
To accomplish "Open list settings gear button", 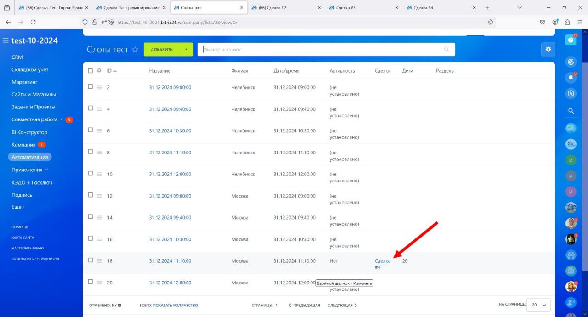I will (x=548, y=50).
